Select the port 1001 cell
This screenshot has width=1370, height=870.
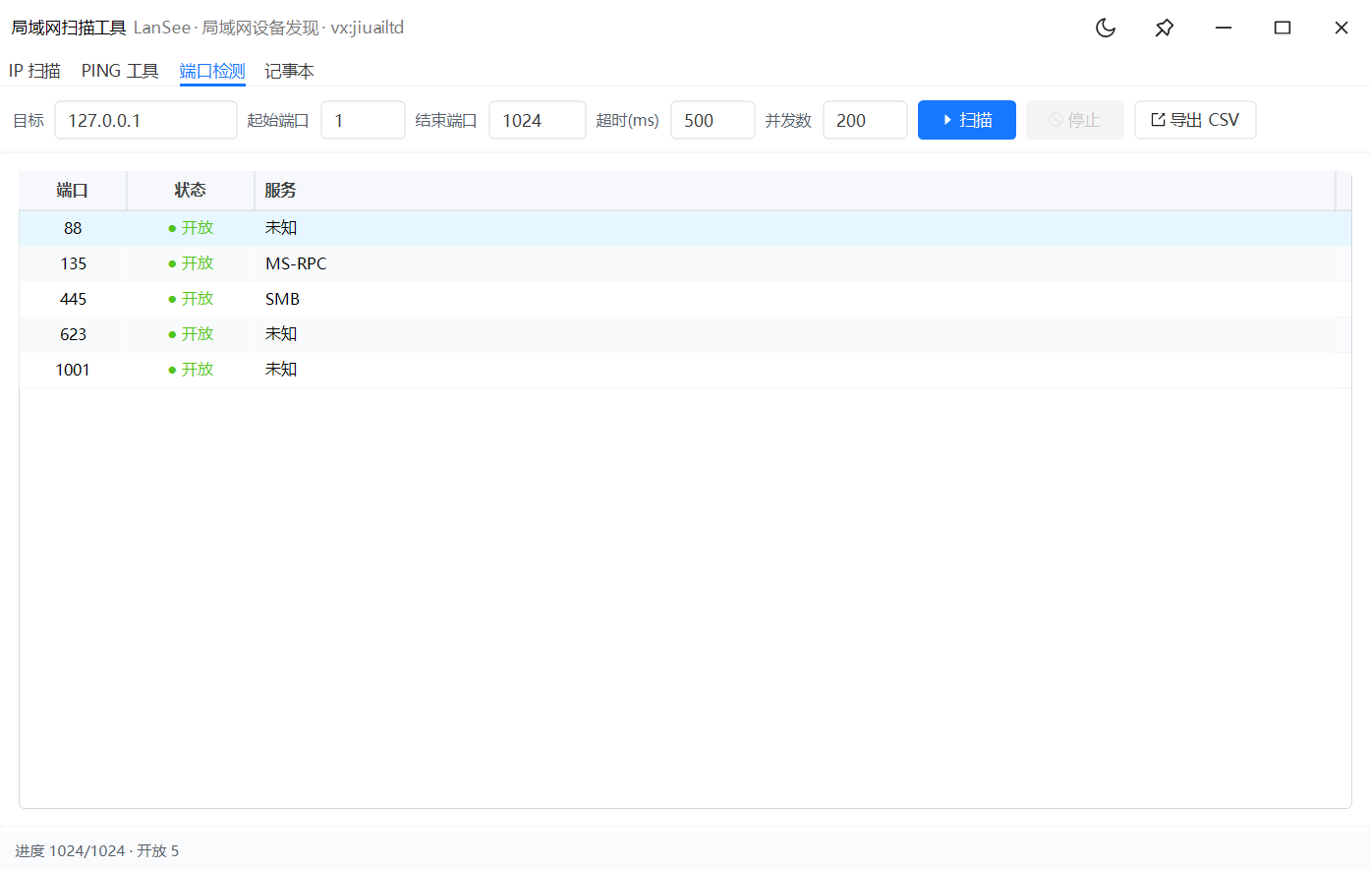click(x=73, y=370)
